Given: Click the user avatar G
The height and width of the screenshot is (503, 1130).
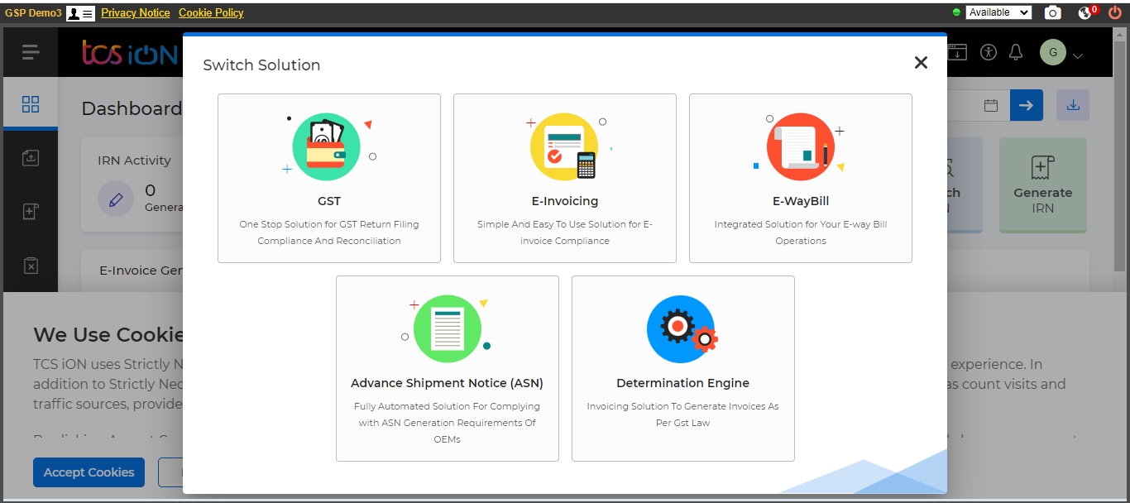Looking at the screenshot, I should coord(1053,52).
